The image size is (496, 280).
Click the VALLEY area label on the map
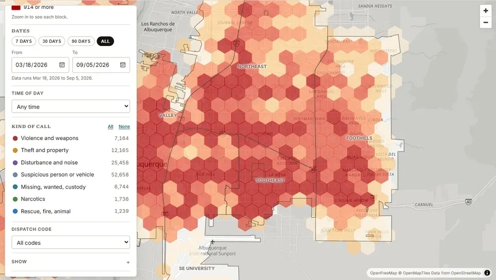click(x=168, y=115)
